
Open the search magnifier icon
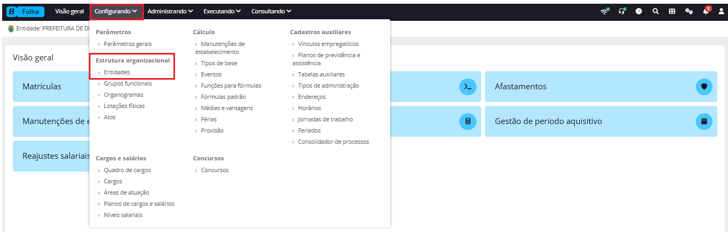(x=655, y=11)
